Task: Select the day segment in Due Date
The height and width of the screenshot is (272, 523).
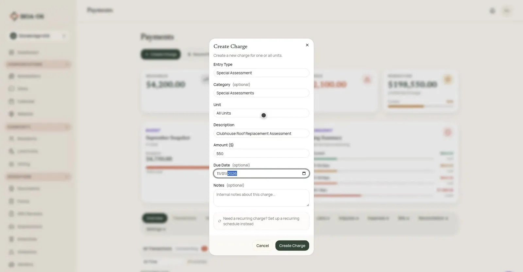Action: click(x=224, y=173)
